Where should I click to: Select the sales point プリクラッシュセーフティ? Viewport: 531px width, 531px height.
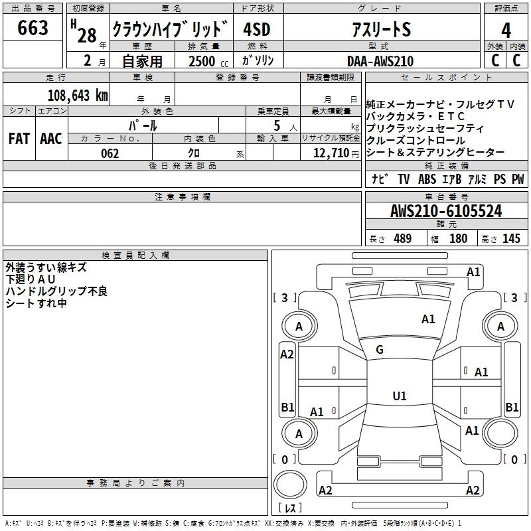tap(425, 128)
